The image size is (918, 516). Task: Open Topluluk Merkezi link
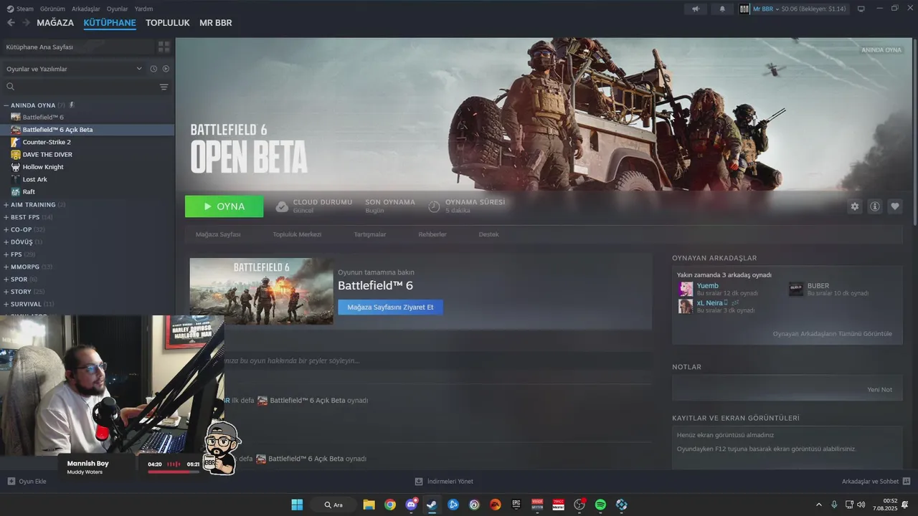[x=297, y=234]
